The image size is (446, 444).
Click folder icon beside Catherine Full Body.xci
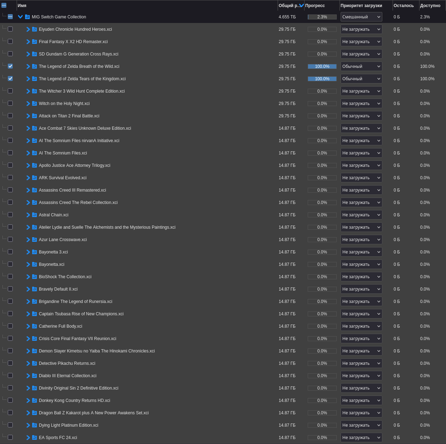point(34,326)
